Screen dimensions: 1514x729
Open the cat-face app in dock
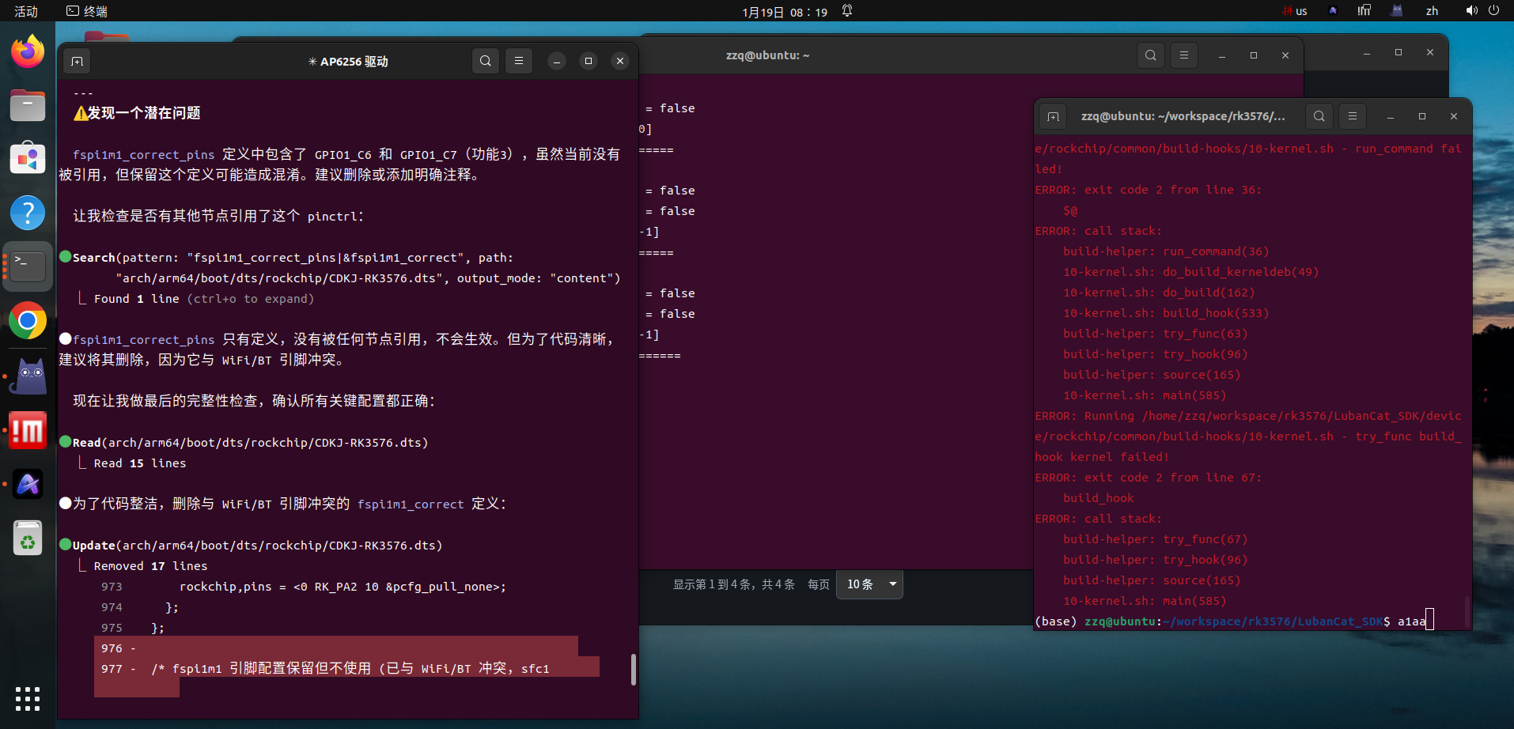[x=30, y=376]
